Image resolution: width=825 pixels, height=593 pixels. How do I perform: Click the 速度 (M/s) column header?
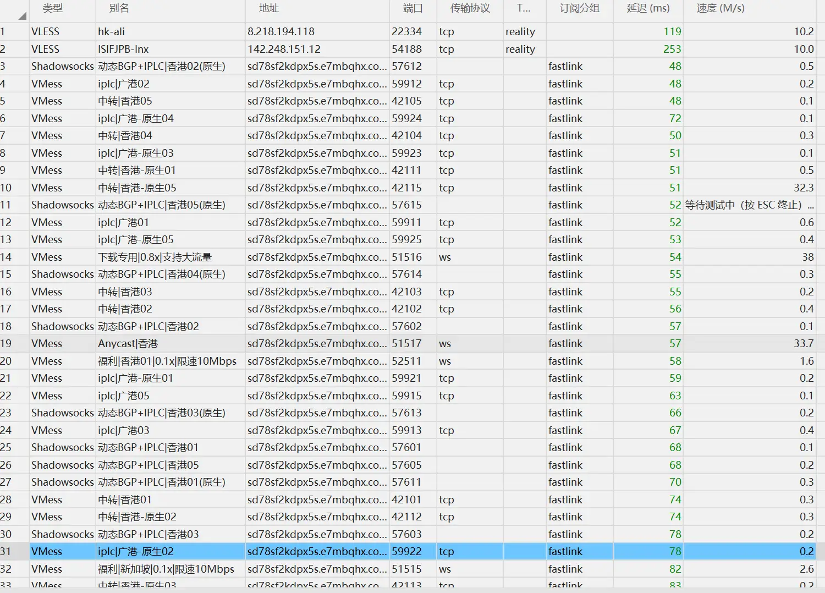pyautogui.click(x=720, y=8)
